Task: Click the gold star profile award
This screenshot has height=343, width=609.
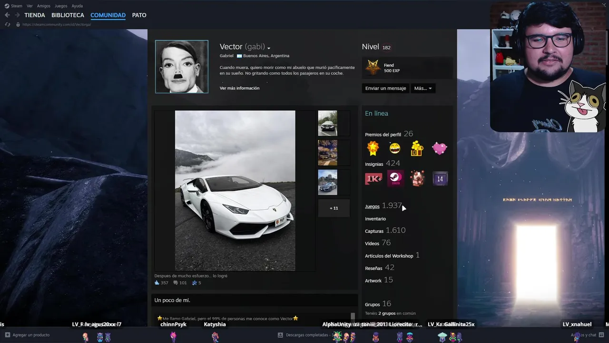Action: 373,148
